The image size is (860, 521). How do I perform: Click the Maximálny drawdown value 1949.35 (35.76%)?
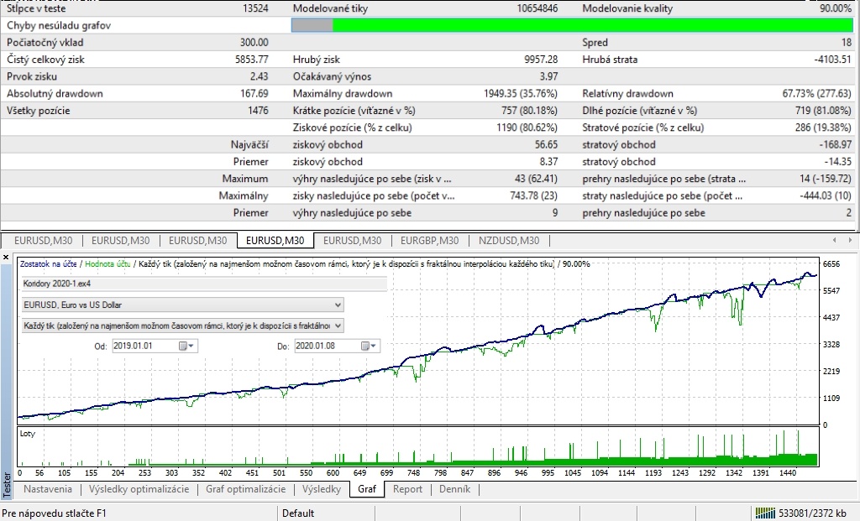(x=521, y=93)
